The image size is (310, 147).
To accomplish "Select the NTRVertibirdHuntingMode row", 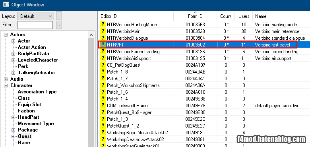I will pyautogui.click(x=204, y=25).
